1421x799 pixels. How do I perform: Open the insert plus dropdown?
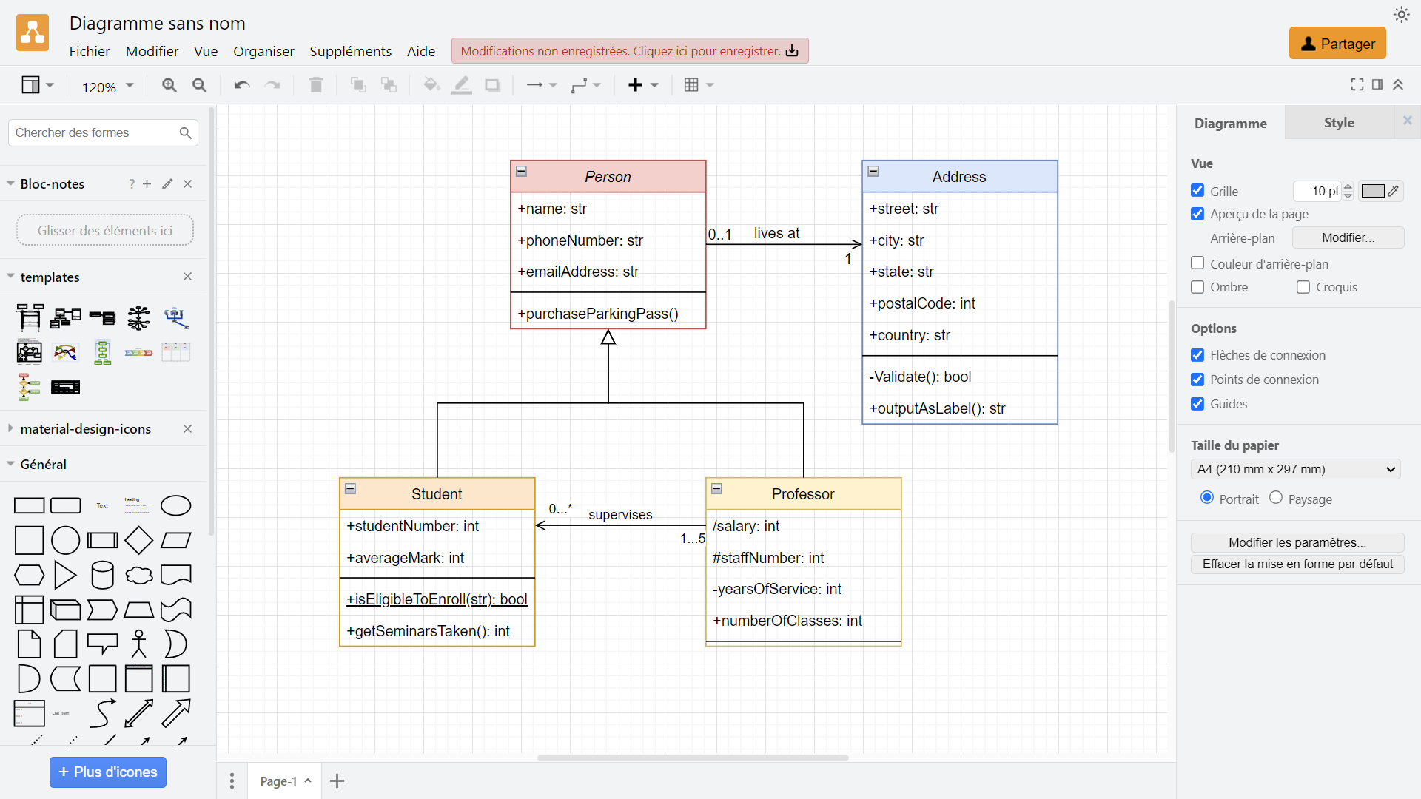(642, 85)
